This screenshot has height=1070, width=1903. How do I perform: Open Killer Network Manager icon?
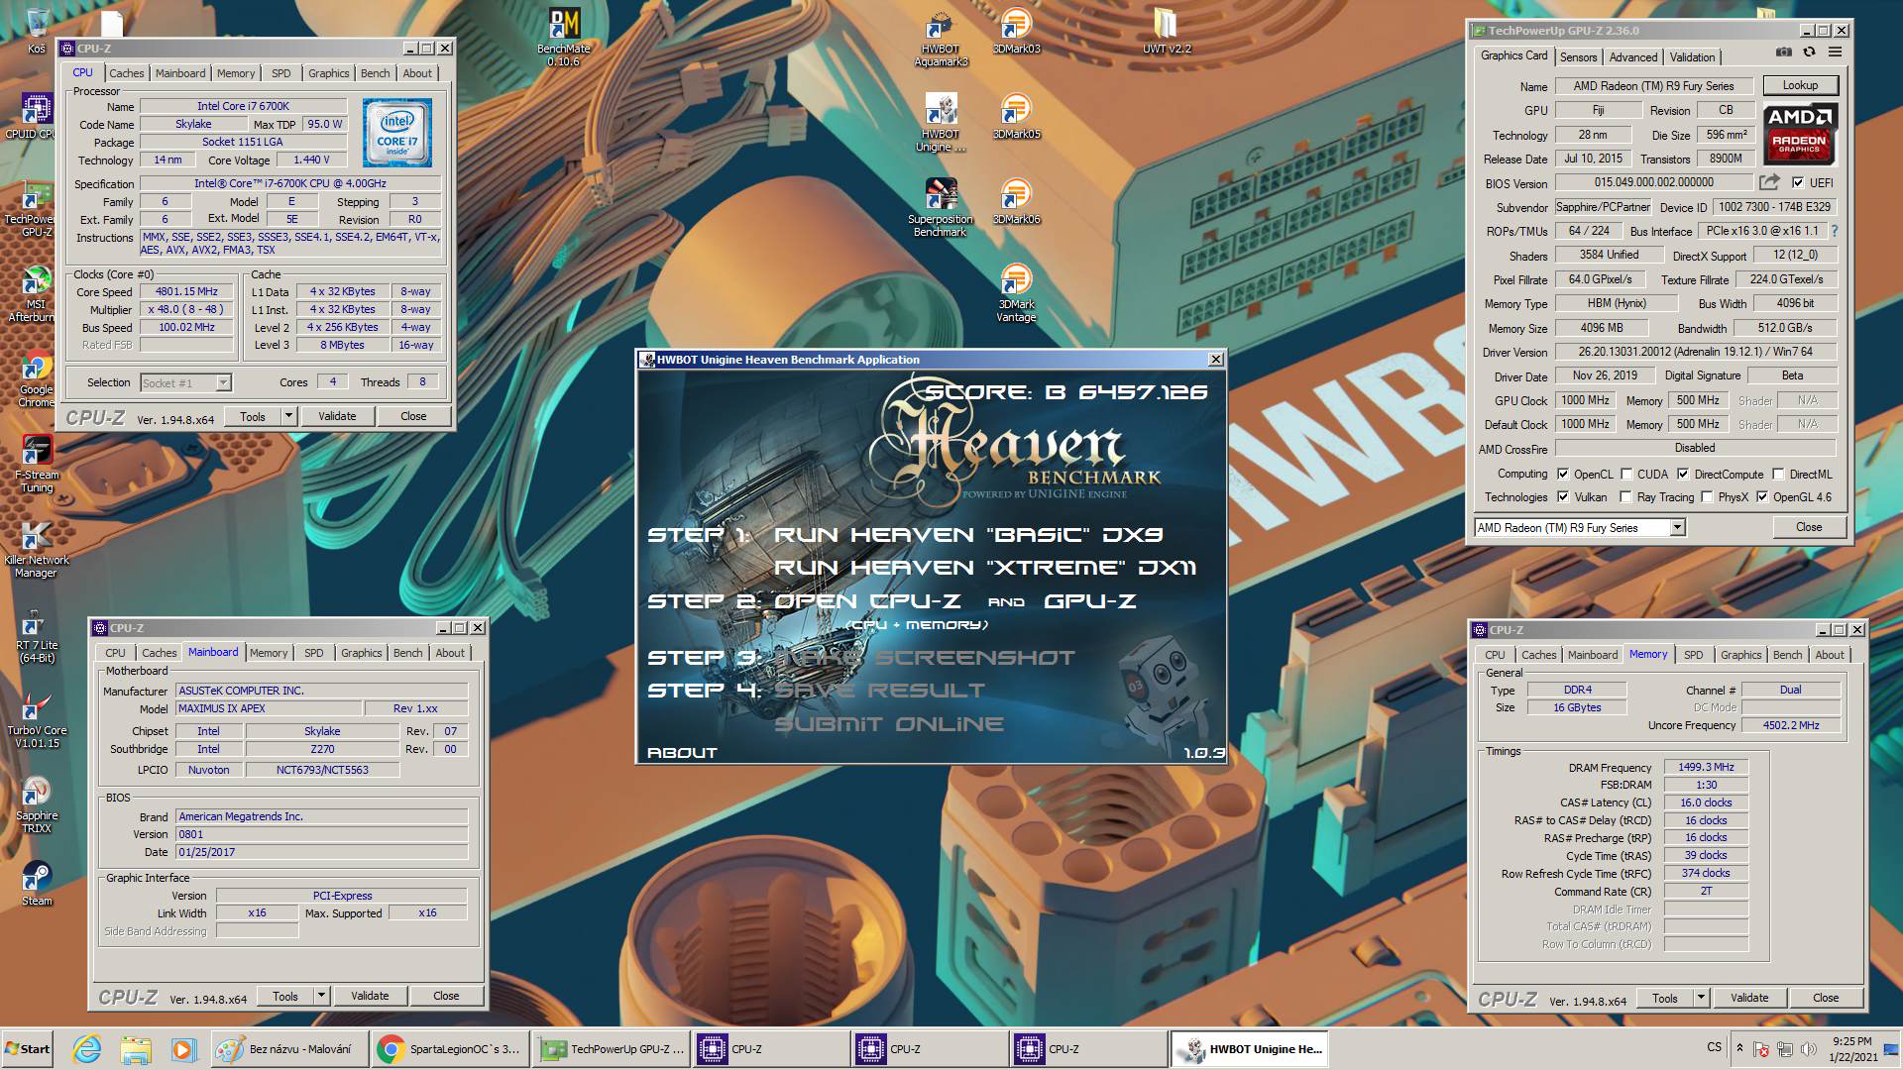pos(37,549)
